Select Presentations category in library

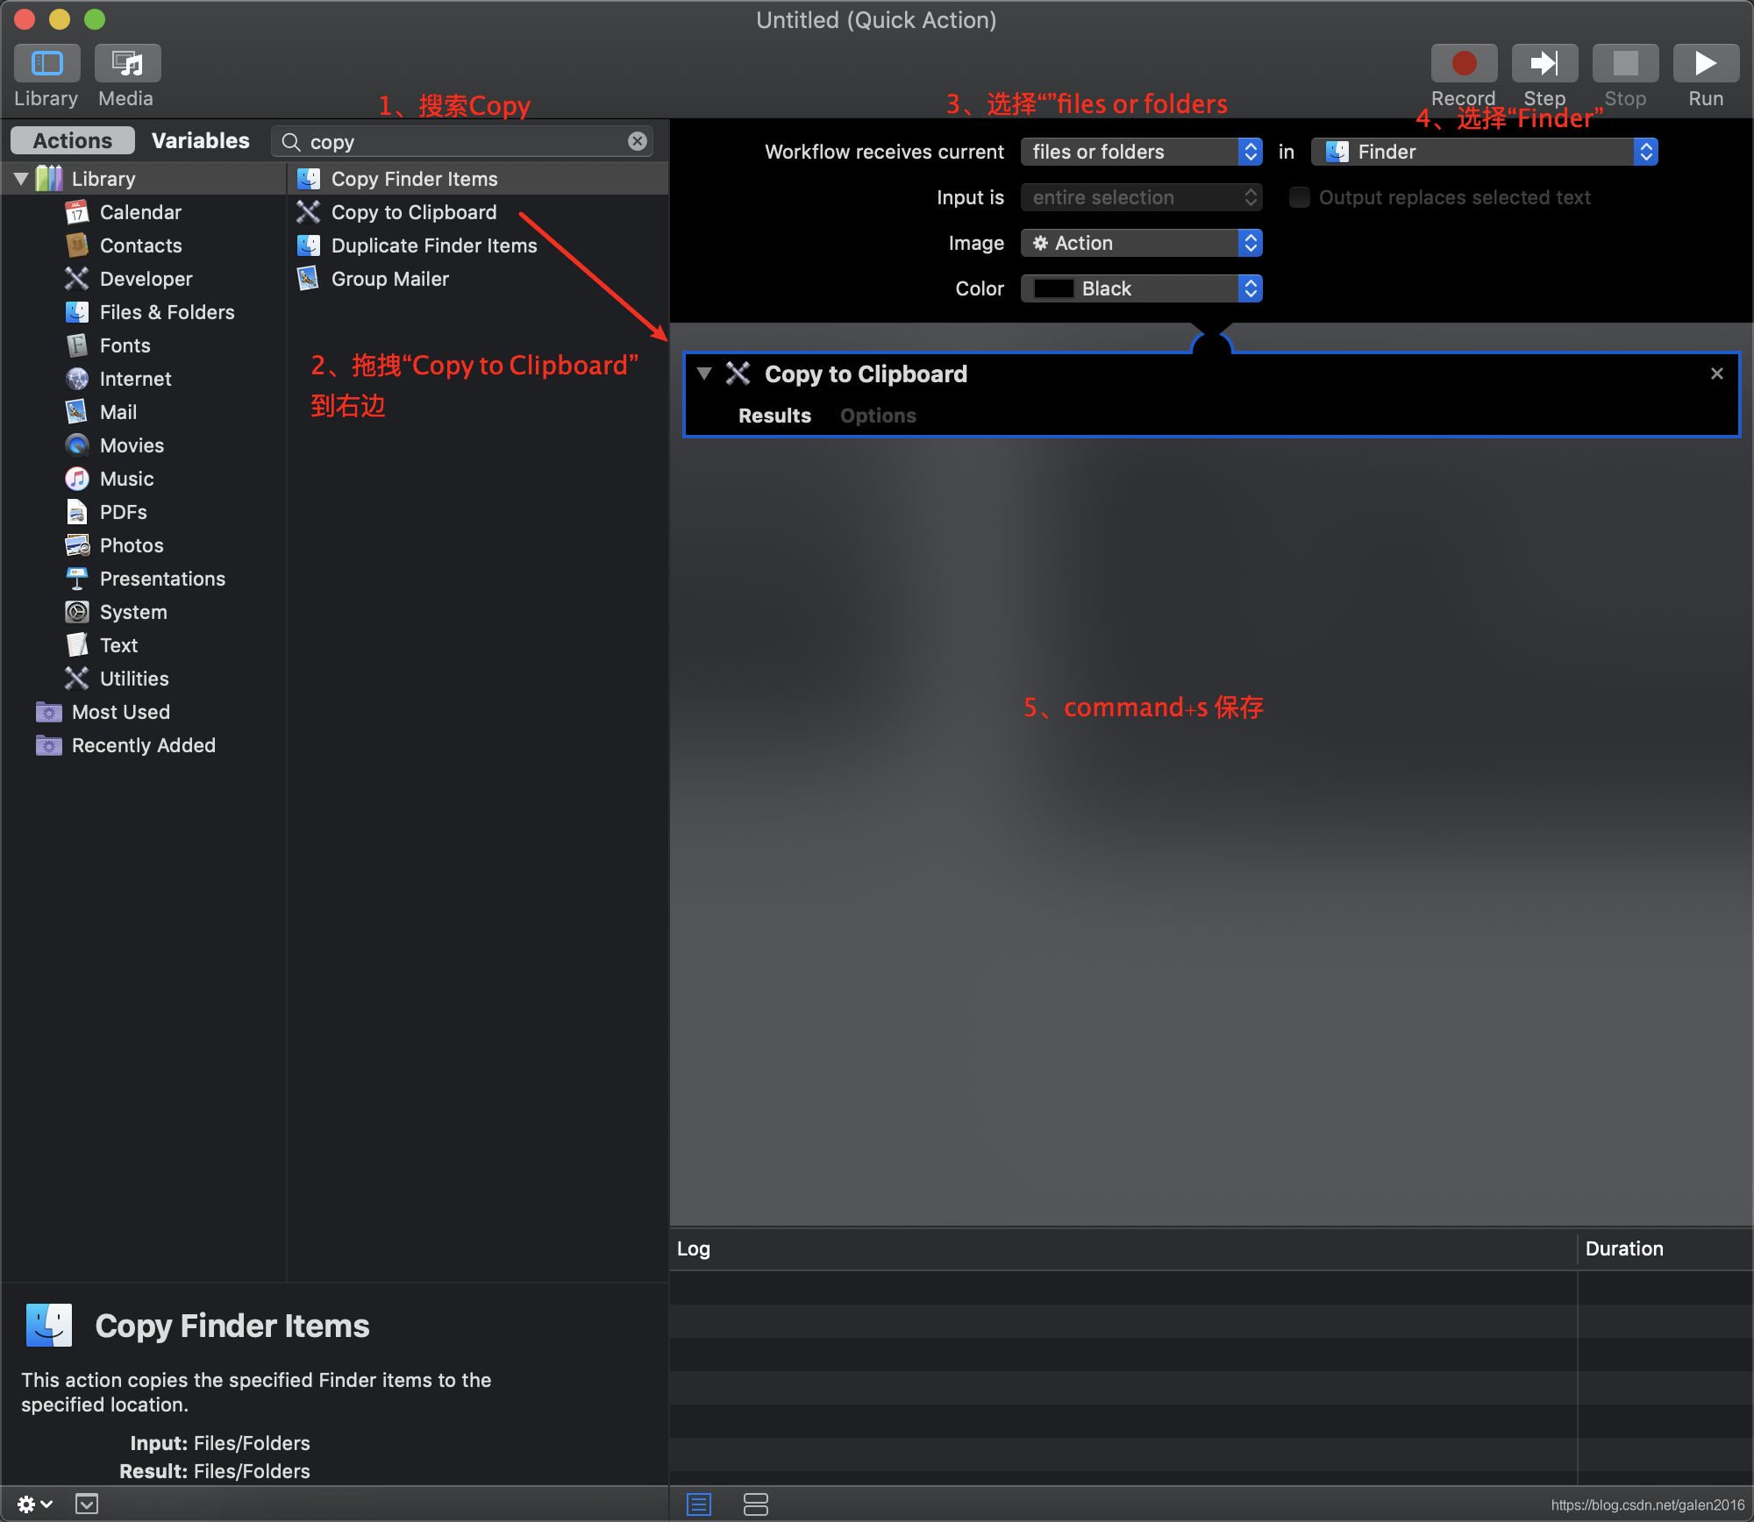[162, 579]
